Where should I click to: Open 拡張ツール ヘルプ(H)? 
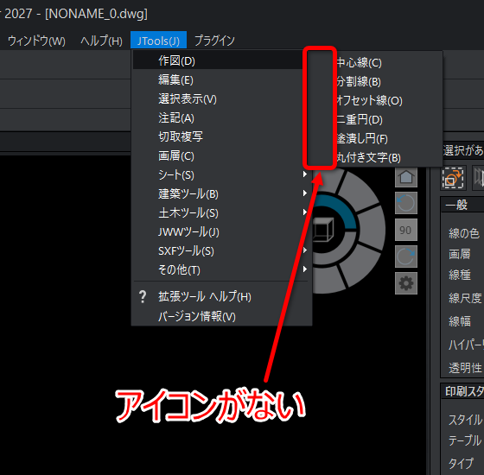click(221, 297)
